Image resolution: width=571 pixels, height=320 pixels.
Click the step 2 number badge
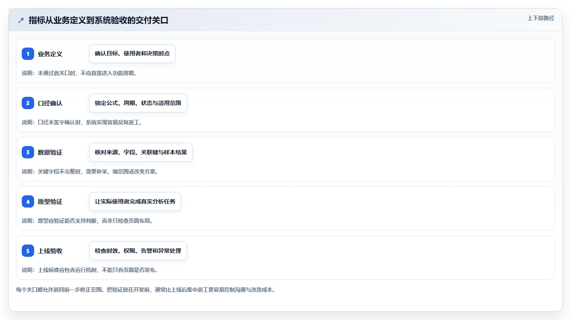pyautogui.click(x=28, y=103)
